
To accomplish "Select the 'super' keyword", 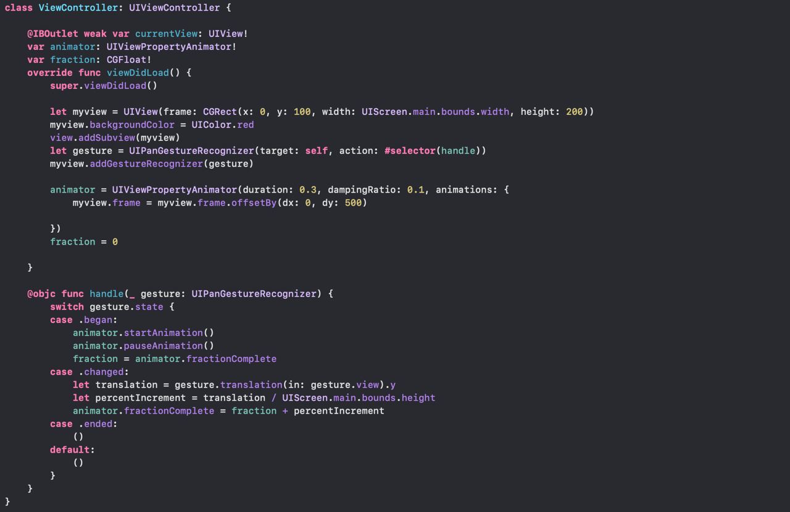I will (x=64, y=86).
